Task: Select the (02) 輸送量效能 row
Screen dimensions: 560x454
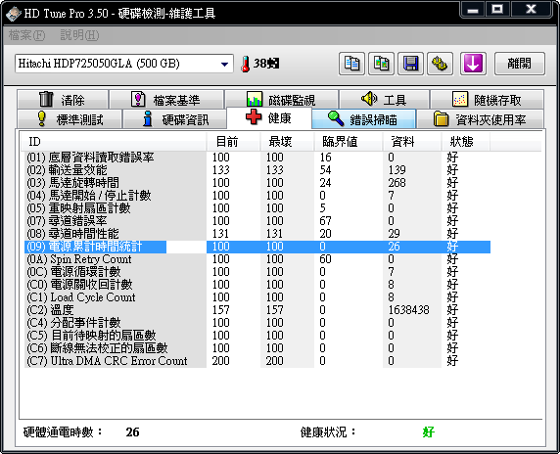Action: tap(257, 170)
